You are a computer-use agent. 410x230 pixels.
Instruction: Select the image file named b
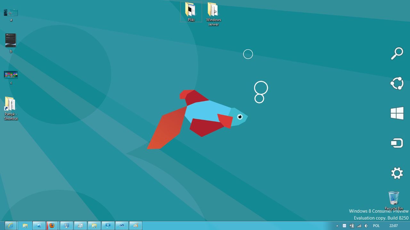click(x=11, y=43)
